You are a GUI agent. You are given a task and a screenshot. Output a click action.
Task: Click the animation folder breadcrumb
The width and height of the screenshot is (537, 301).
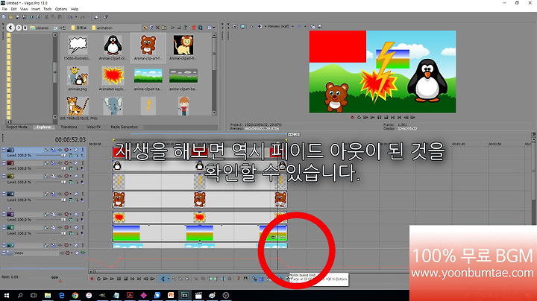tap(101, 28)
